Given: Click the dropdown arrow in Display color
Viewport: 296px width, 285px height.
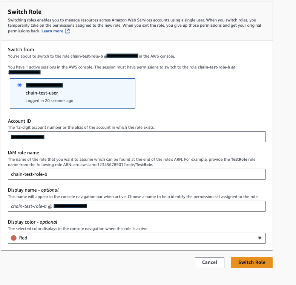Looking at the screenshot, I should [259, 238].
